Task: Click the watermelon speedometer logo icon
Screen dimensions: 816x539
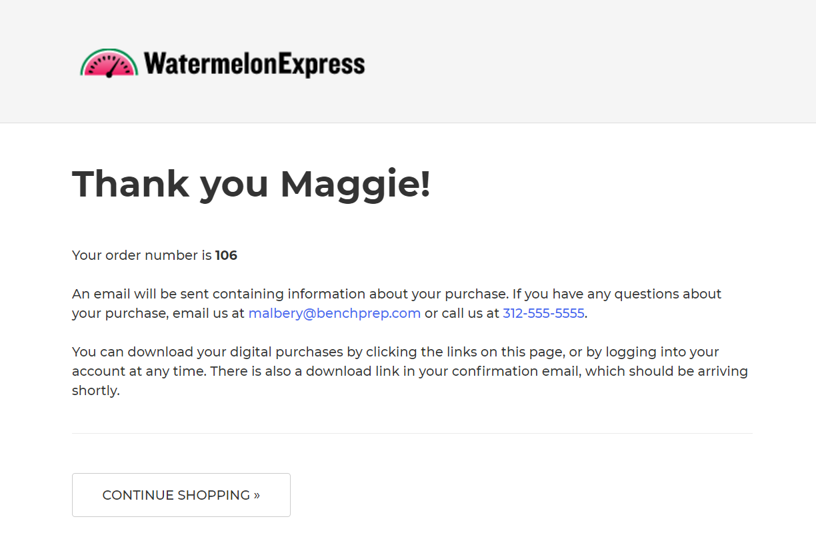Action: [109, 63]
